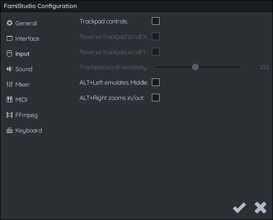This screenshot has height=220, width=273.
Task: Cancel configuration with the X button
Action: tap(261, 208)
